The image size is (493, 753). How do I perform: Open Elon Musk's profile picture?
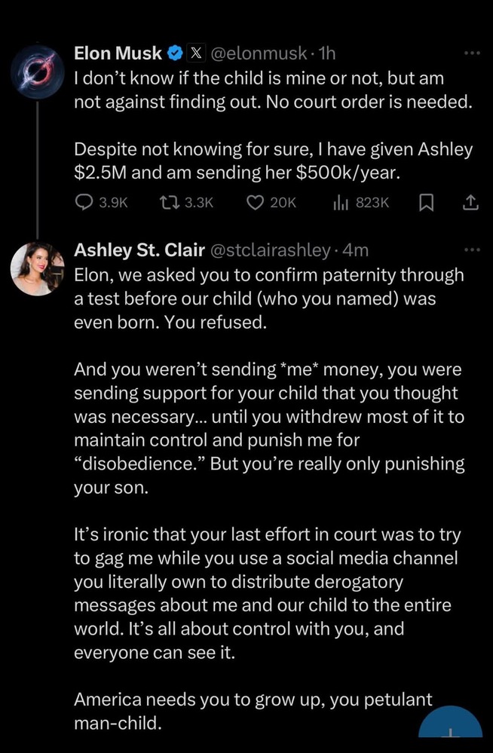(x=37, y=71)
